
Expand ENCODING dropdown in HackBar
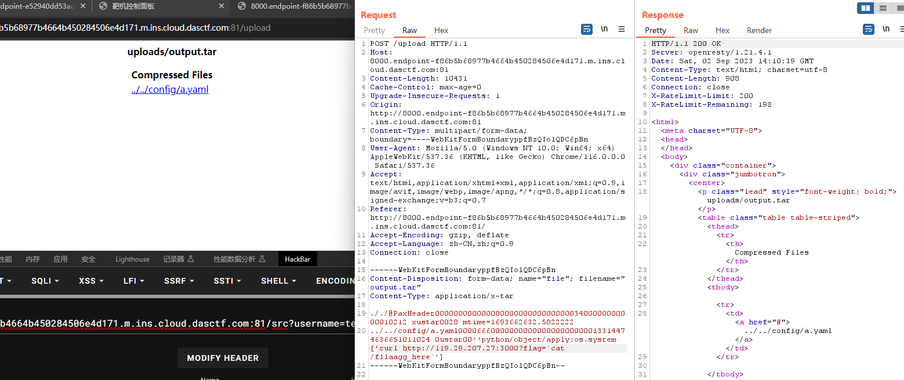coord(335,281)
